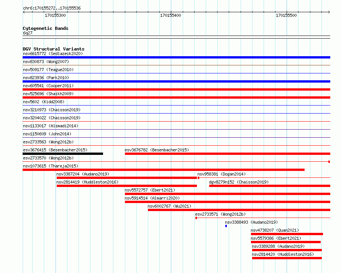Select nsv5579386 (Ebert2021) variant label
The width and height of the screenshot is (341, 273).
pyautogui.click(x=276, y=238)
